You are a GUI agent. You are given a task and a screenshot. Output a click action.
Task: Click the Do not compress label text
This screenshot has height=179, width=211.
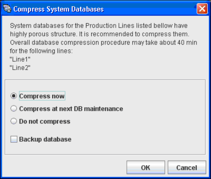45,121
